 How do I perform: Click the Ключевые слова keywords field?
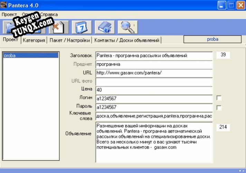click(x=154, y=116)
